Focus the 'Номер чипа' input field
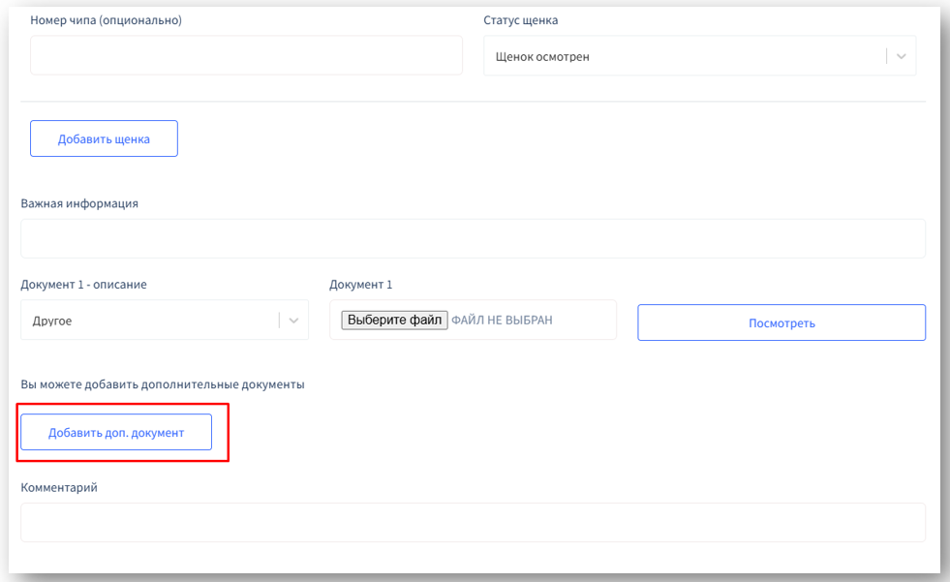 coord(246,56)
